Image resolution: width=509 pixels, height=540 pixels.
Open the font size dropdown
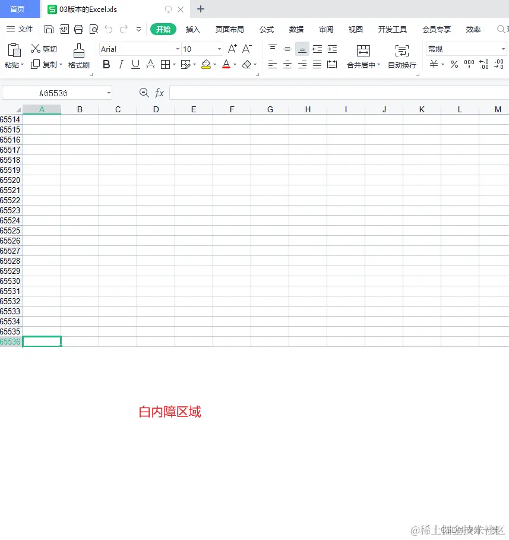(x=219, y=49)
